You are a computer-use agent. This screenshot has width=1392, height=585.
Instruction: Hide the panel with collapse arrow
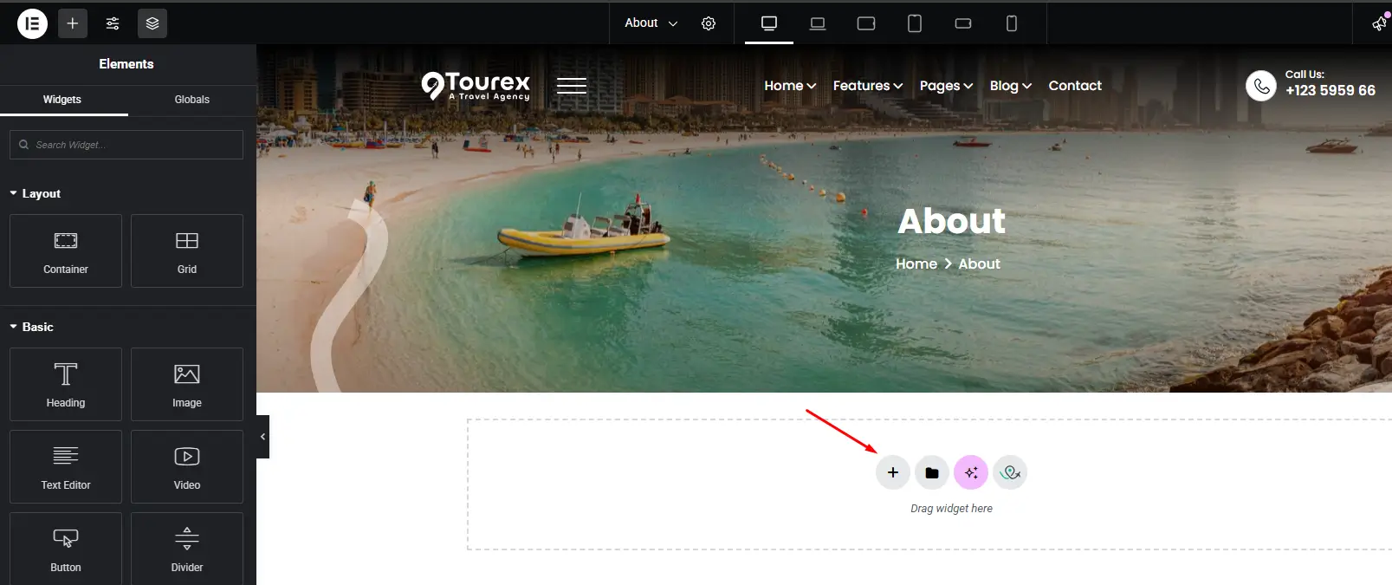coord(262,437)
